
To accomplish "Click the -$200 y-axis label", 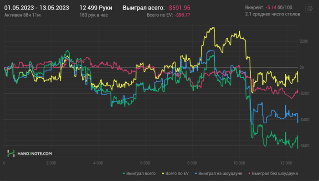I will point(304,94).
